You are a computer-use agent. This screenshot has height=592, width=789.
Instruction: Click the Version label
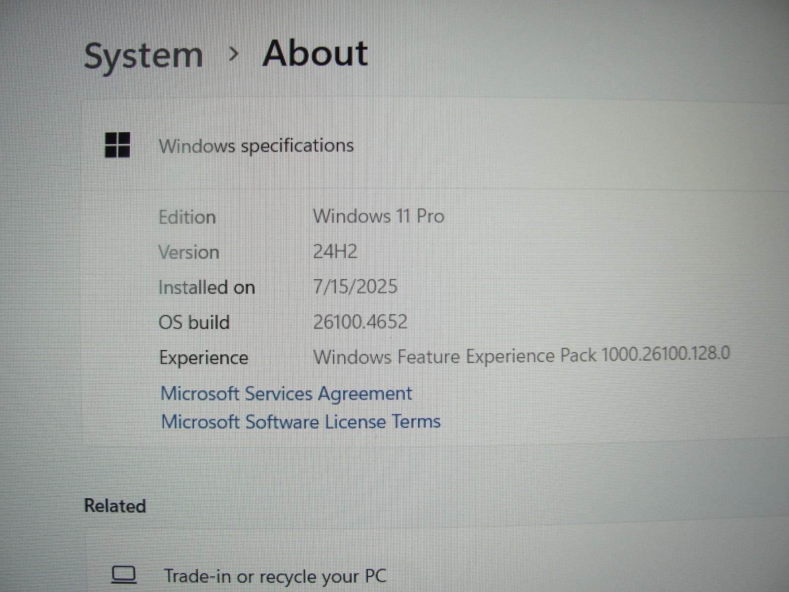[188, 252]
